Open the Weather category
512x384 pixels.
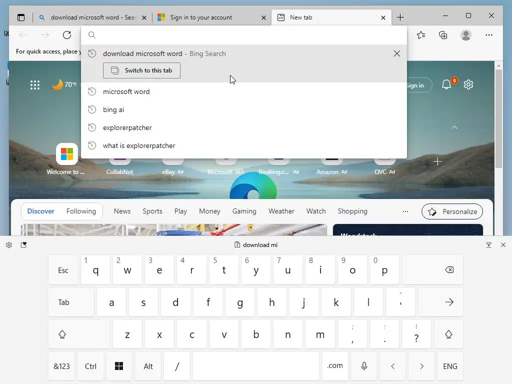(x=281, y=211)
